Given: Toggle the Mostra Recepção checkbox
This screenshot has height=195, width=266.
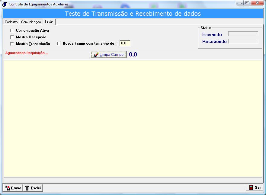Looking at the screenshot, I should pyautogui.click(x=12, y=37).
